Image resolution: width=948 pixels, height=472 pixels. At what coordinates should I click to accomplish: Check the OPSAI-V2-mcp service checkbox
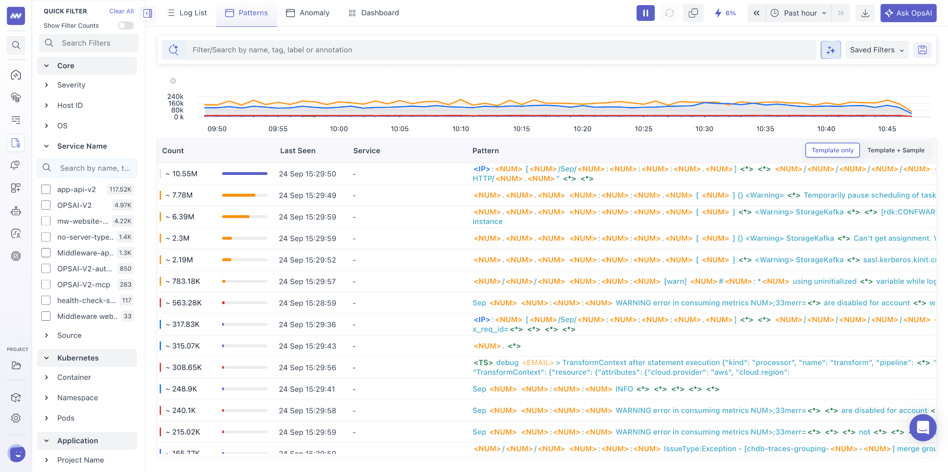[x=46, y=285]
